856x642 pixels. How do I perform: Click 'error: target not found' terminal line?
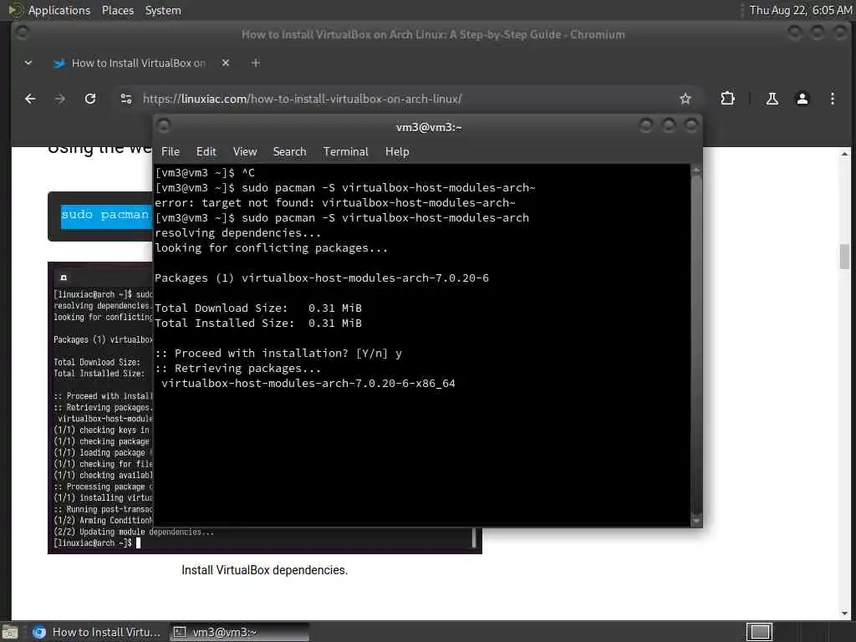(334, 202)
